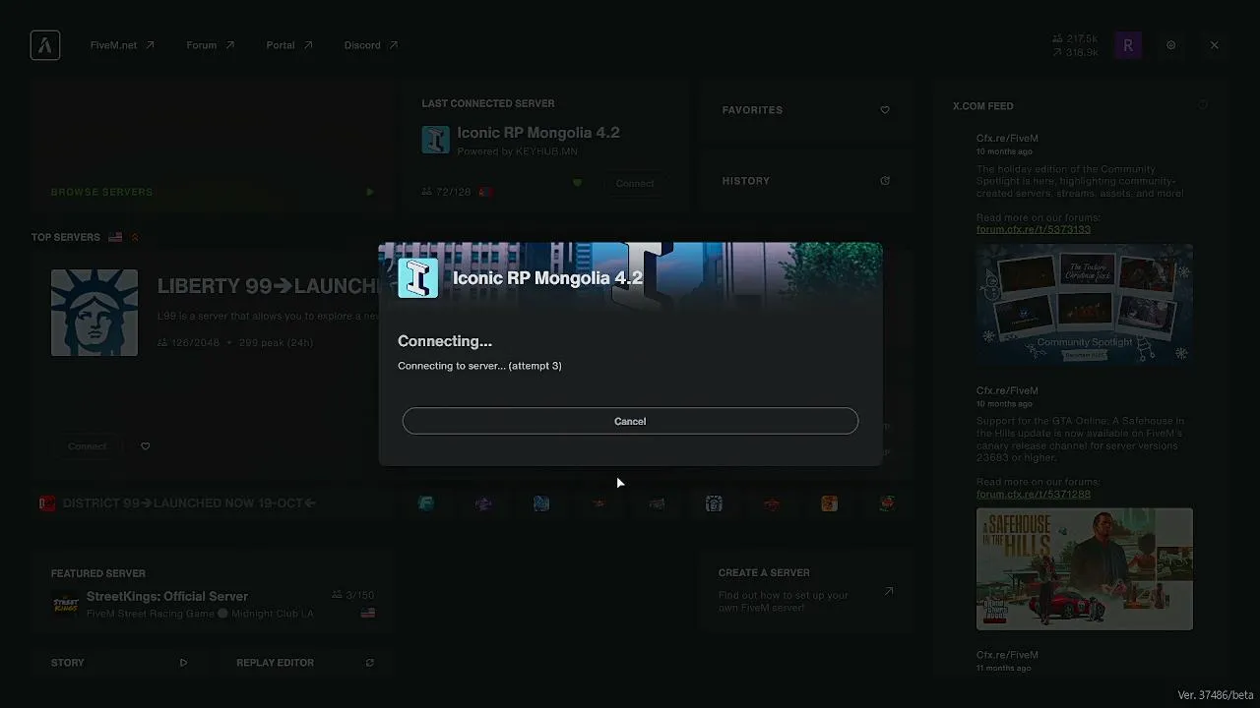Favorite the Liberty 99 server with heart
The height and width of the screenshot is (708, 1260).
point(146,446)
